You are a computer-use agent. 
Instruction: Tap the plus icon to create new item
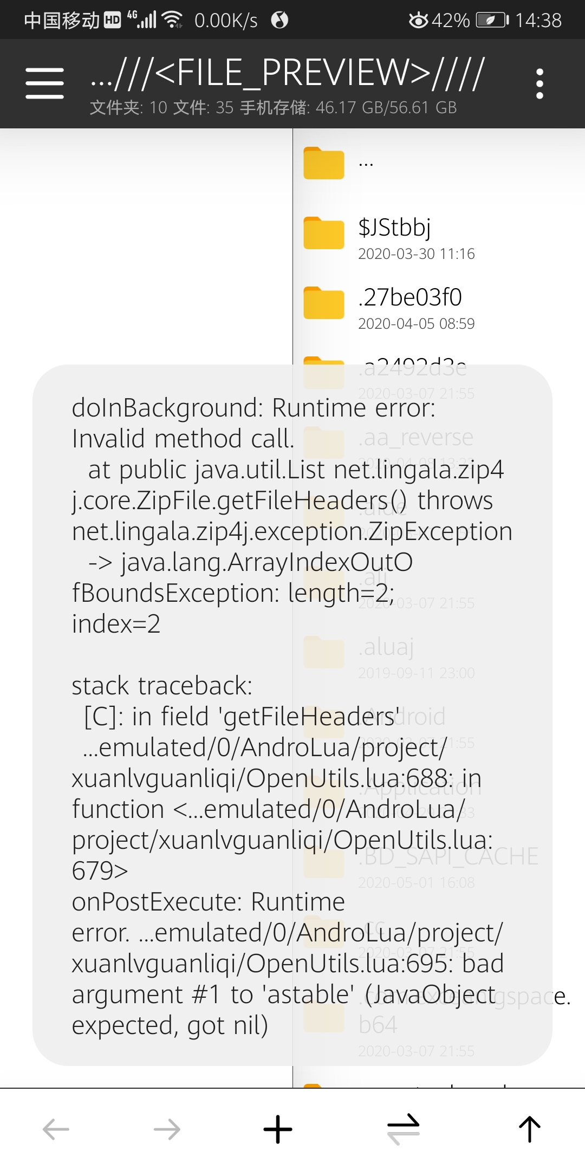(277, 1128)
